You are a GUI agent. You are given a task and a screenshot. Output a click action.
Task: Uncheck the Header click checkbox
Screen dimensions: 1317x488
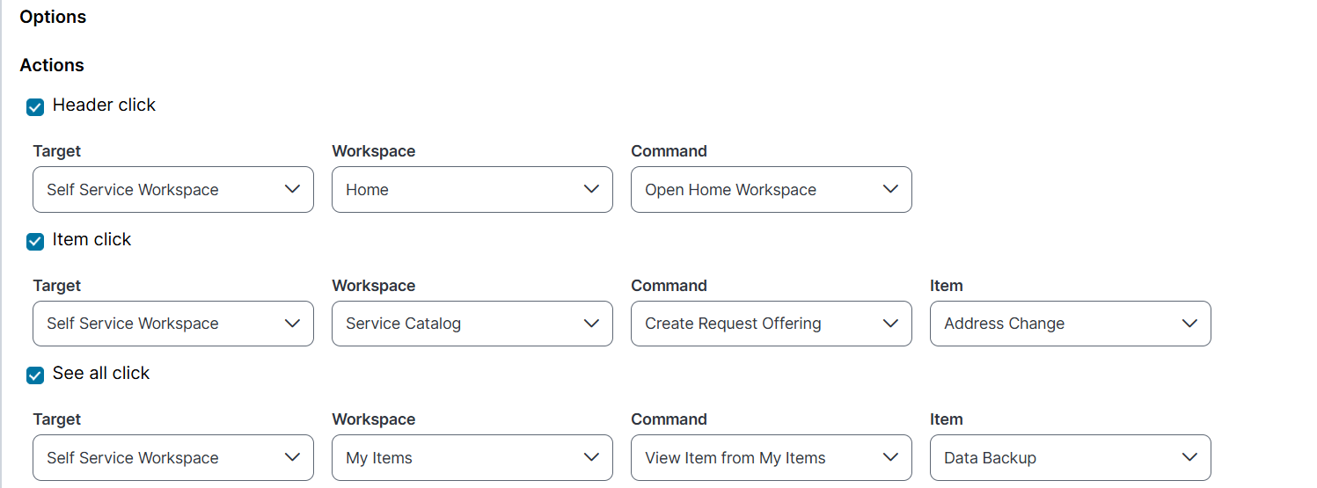(35, 107)
